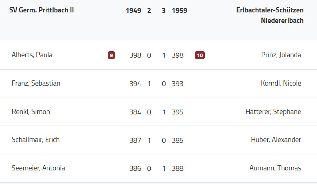This screenshot has height=184, width=317.
Task: Click on Hatterer, Stephane's name
Action: point(273,112)
